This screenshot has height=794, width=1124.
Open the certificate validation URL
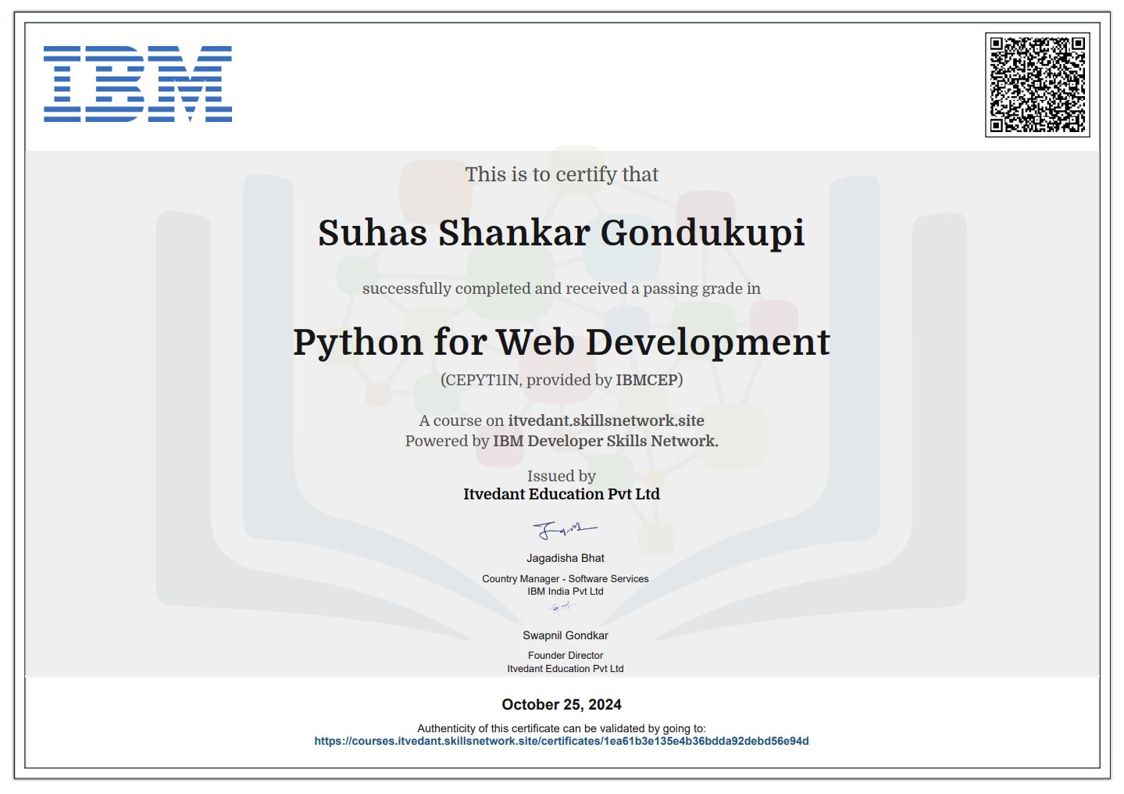pos(562,741)
